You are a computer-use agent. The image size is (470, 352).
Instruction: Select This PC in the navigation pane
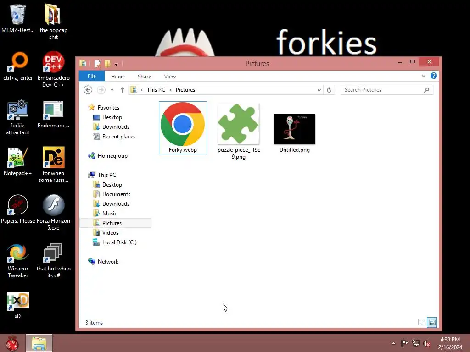click(102, 175)
